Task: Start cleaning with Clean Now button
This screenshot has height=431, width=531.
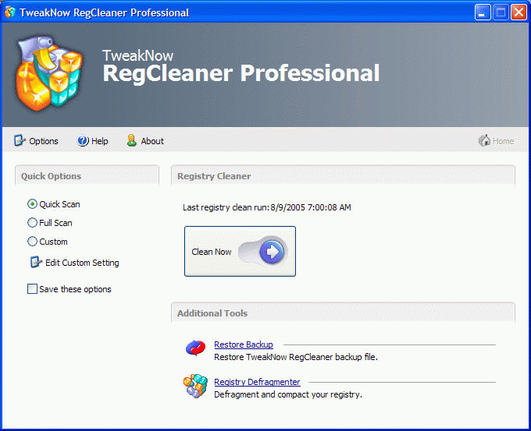Action: pyautogui.click(x=240, y=251)
